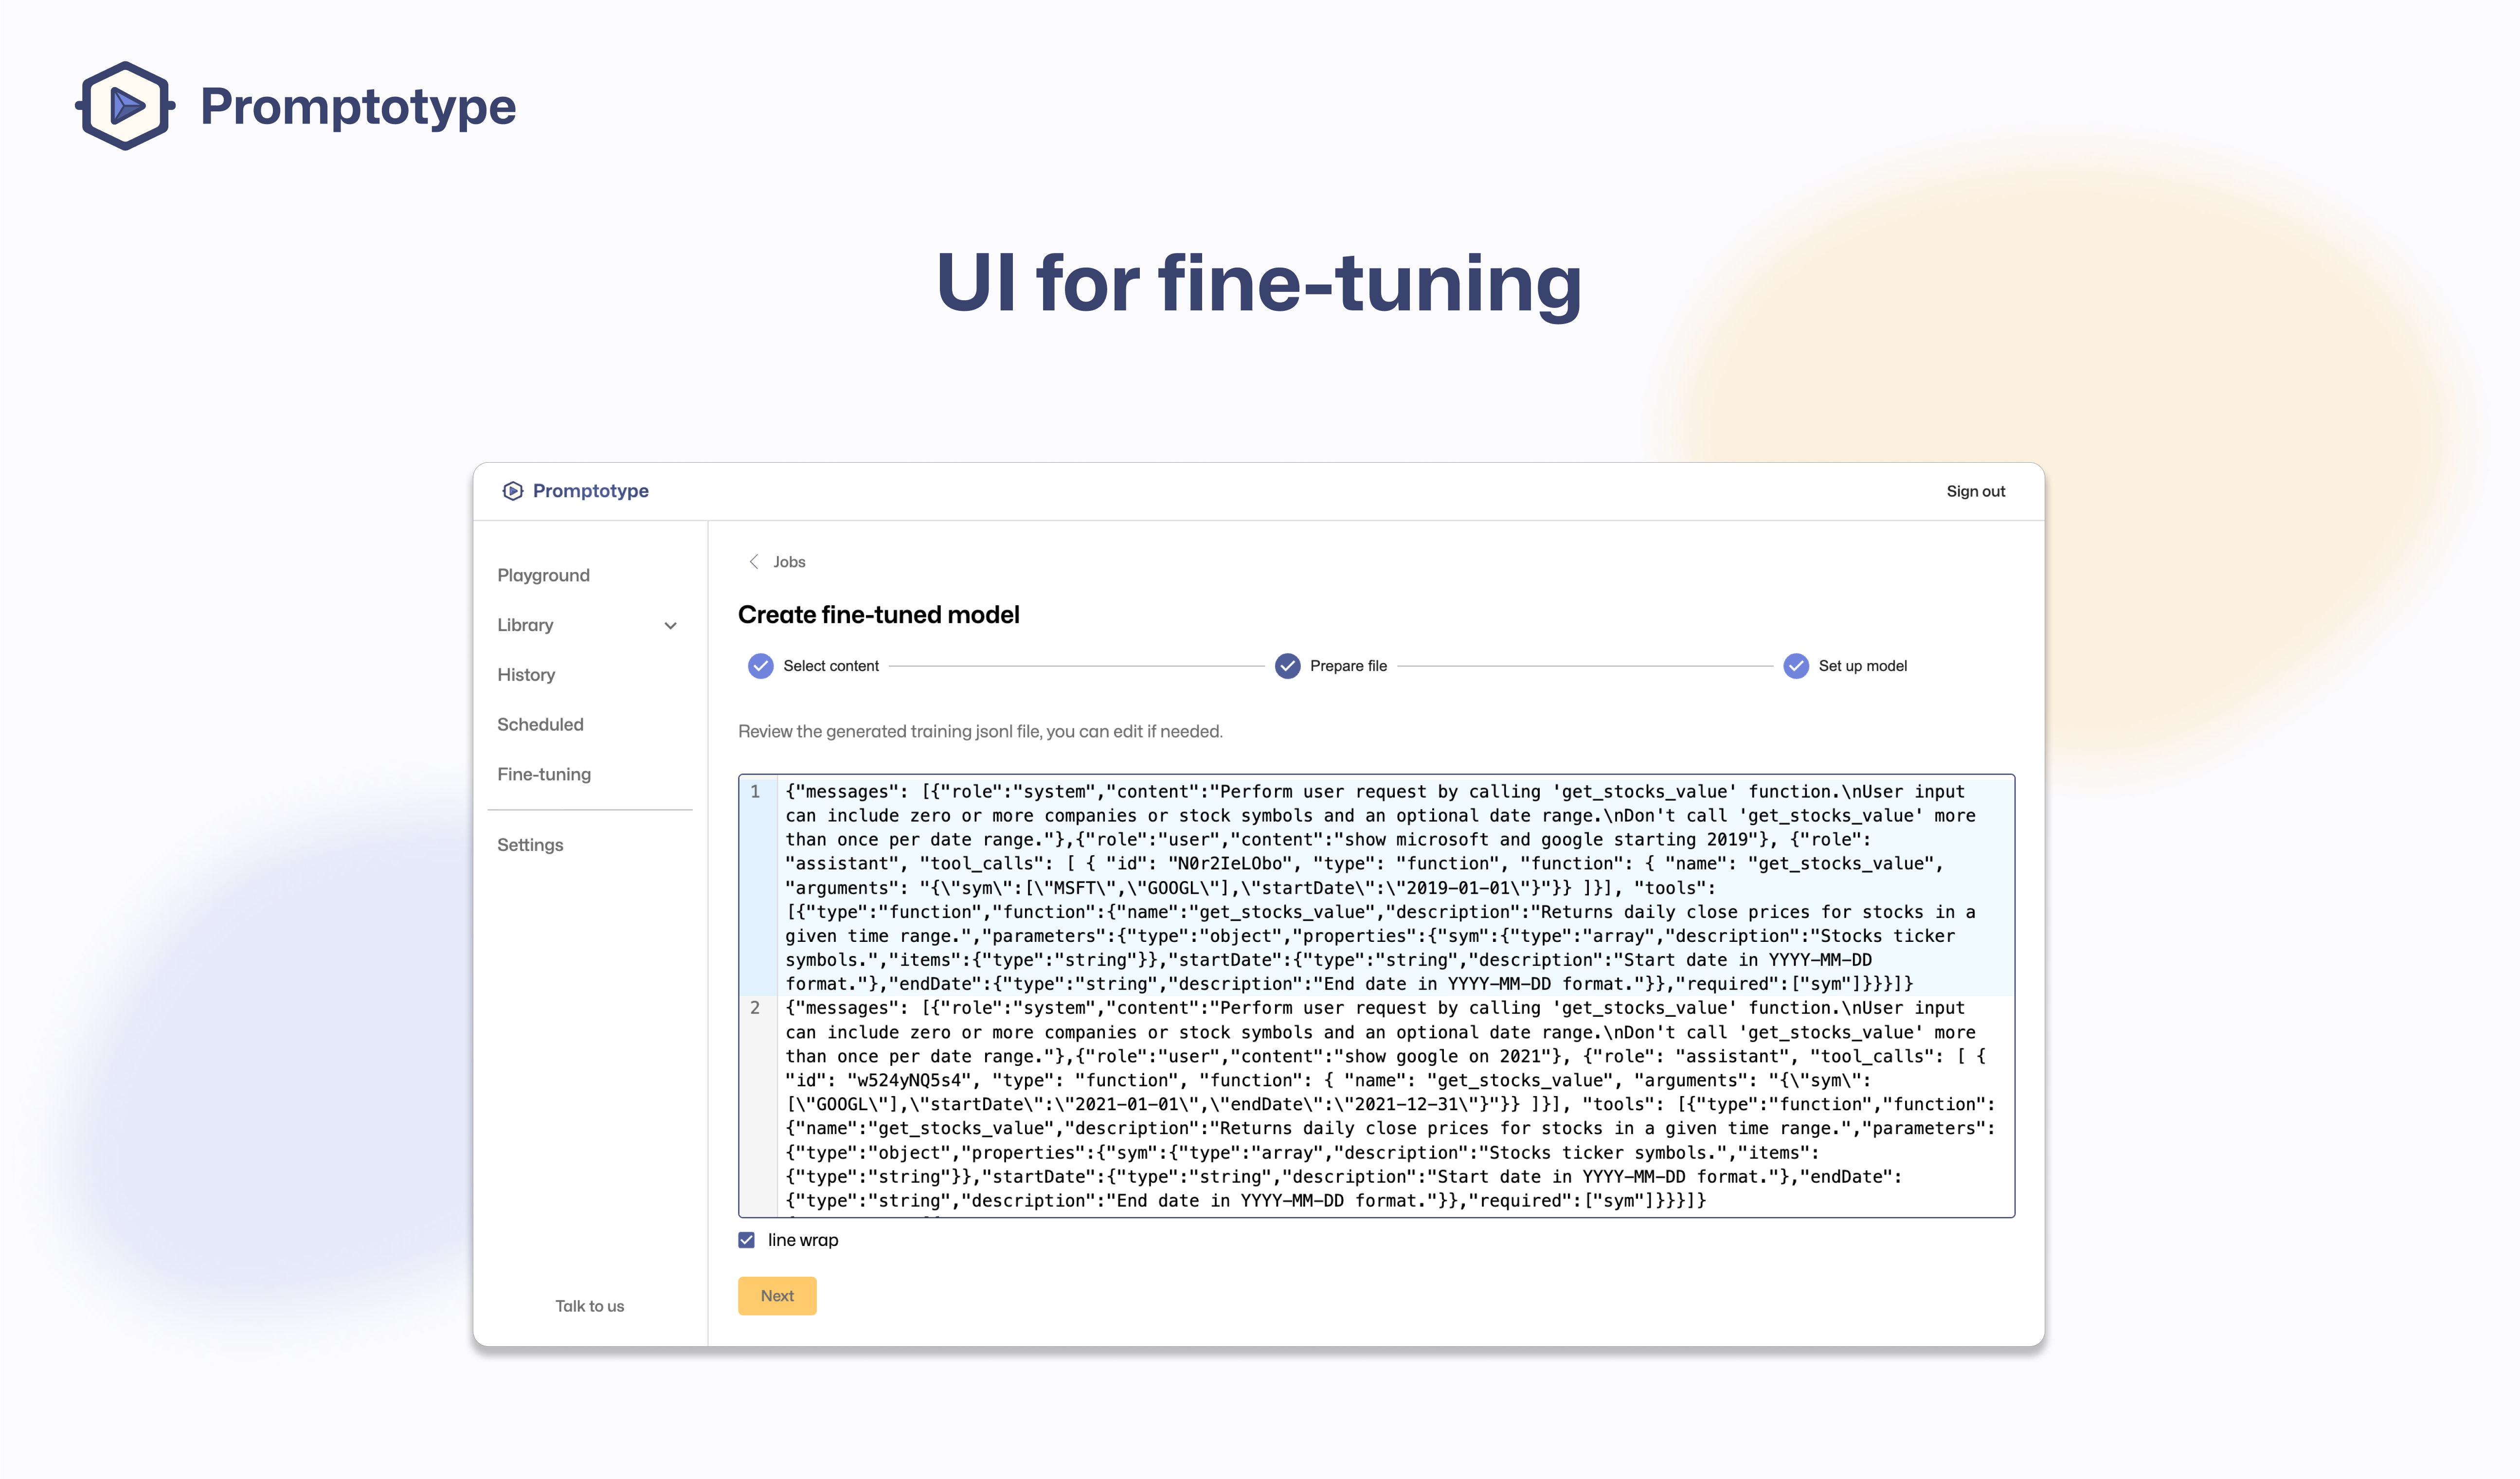Click the Sign out link
This screenshot has width=2520, height=1479.
coord(1975,491)
